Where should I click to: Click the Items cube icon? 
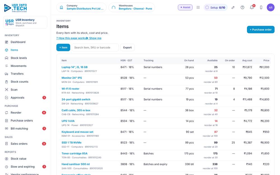click(x=6, y=50)
